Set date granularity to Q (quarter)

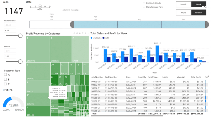[x=35, y=6]
